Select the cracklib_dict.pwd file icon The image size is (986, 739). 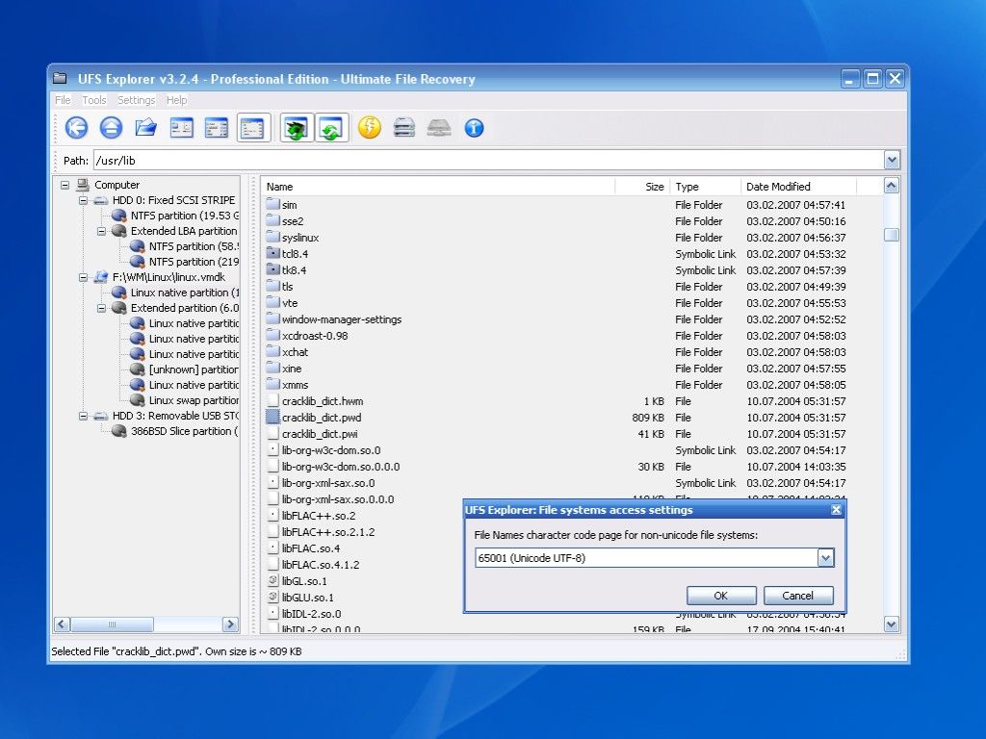click(272, 417)
